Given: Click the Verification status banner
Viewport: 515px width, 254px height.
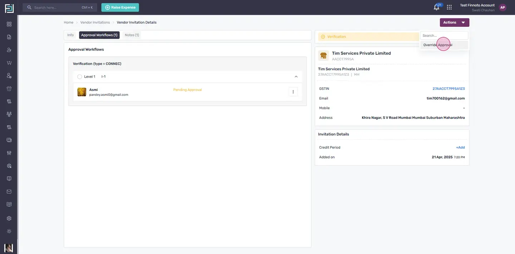Looking at the screenshot, I should 368,36.
